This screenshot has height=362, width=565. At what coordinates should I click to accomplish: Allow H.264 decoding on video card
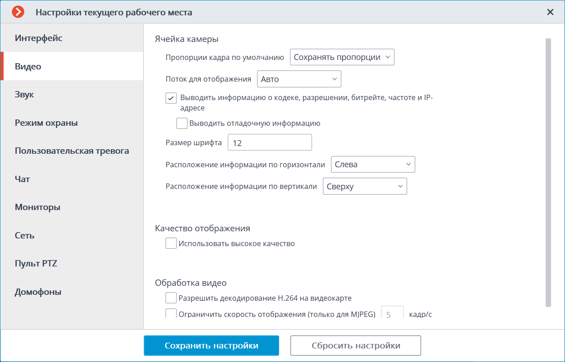(x=171, y=298)
